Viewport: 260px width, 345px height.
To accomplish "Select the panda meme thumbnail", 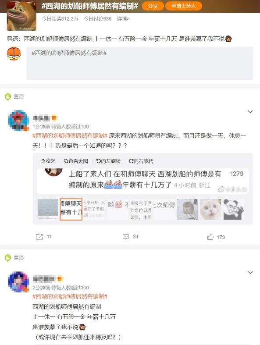I will pos(234,209).
